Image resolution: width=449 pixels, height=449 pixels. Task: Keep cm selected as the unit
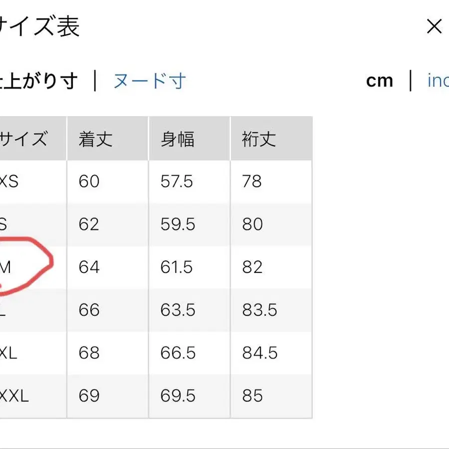[x=380, y=81]
